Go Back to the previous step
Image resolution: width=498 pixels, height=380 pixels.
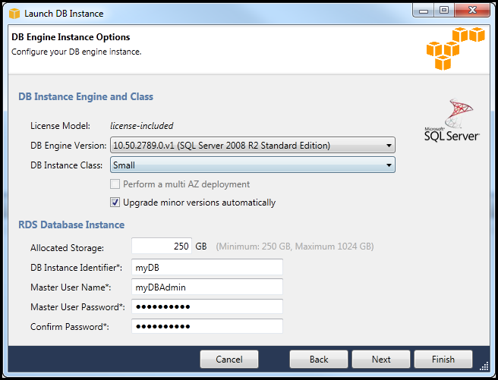(x=319, y=360)
